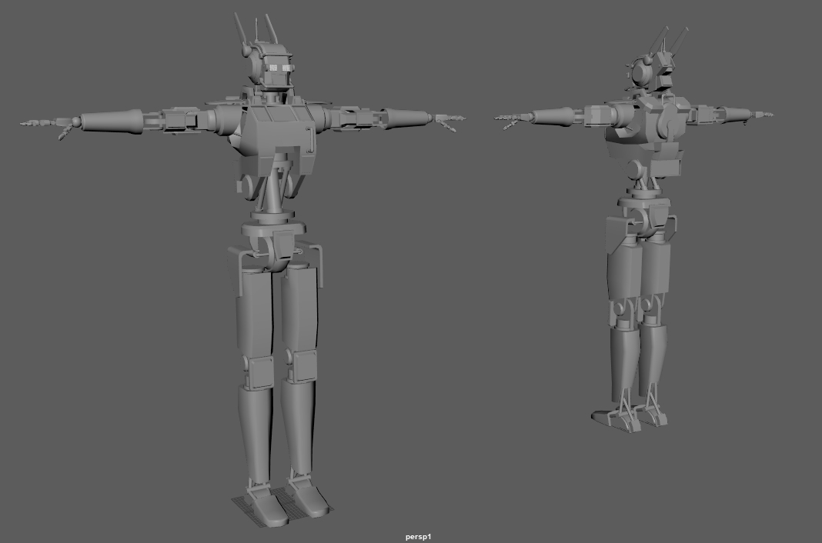Select the angled robot's lower leg
Screen dimensions: 822x543
coord(625,358)
